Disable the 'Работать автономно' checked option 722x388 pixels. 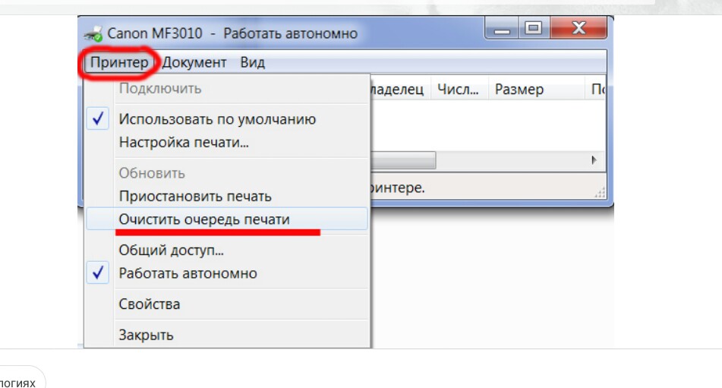188,273
